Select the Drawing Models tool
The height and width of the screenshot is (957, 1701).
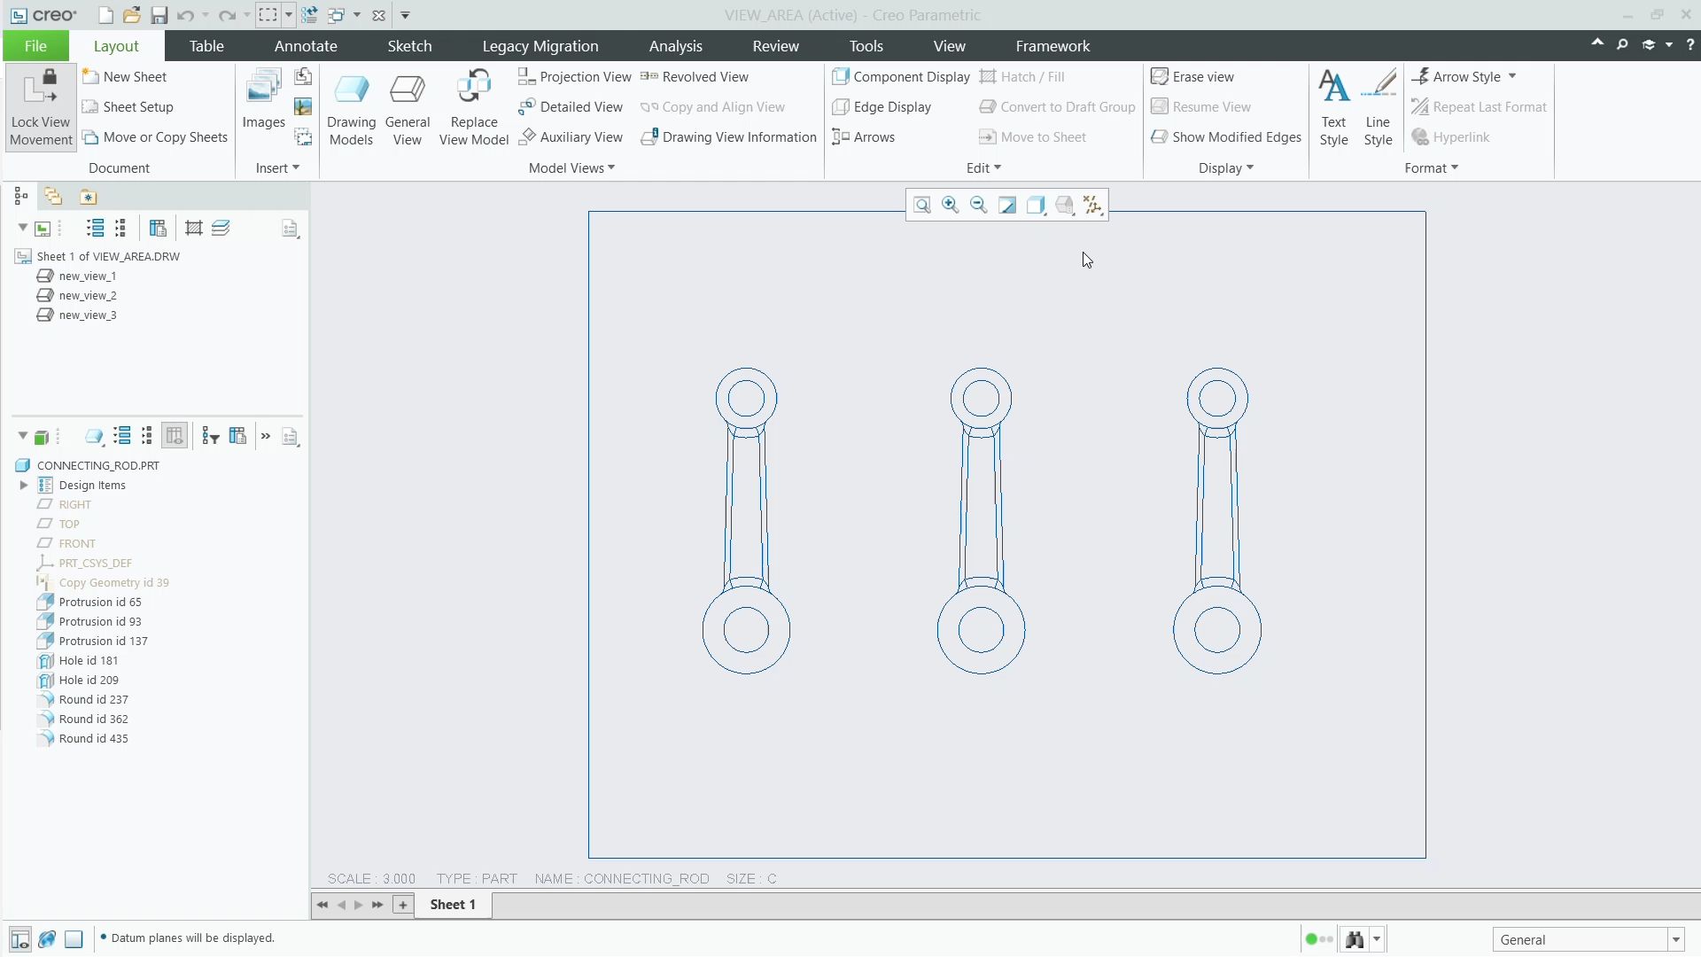coord(351,107)
